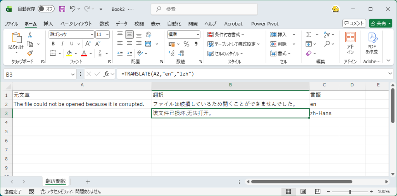Toggle the AutoSave switch

(x=46, y=9)
